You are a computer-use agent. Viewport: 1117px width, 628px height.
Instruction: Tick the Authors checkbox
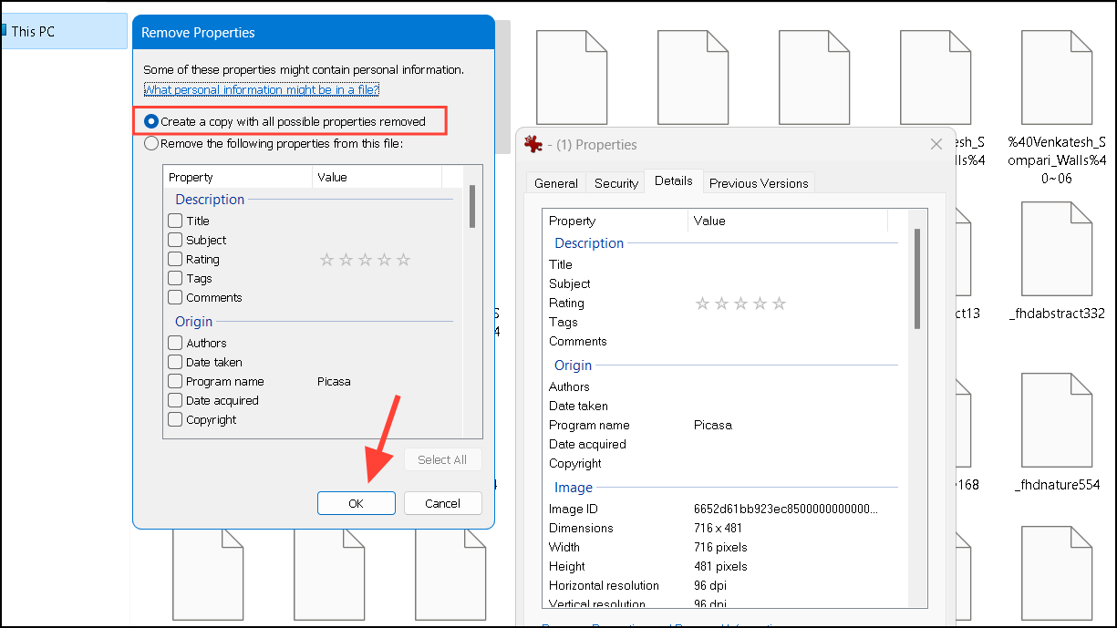(x=175, y=343)
